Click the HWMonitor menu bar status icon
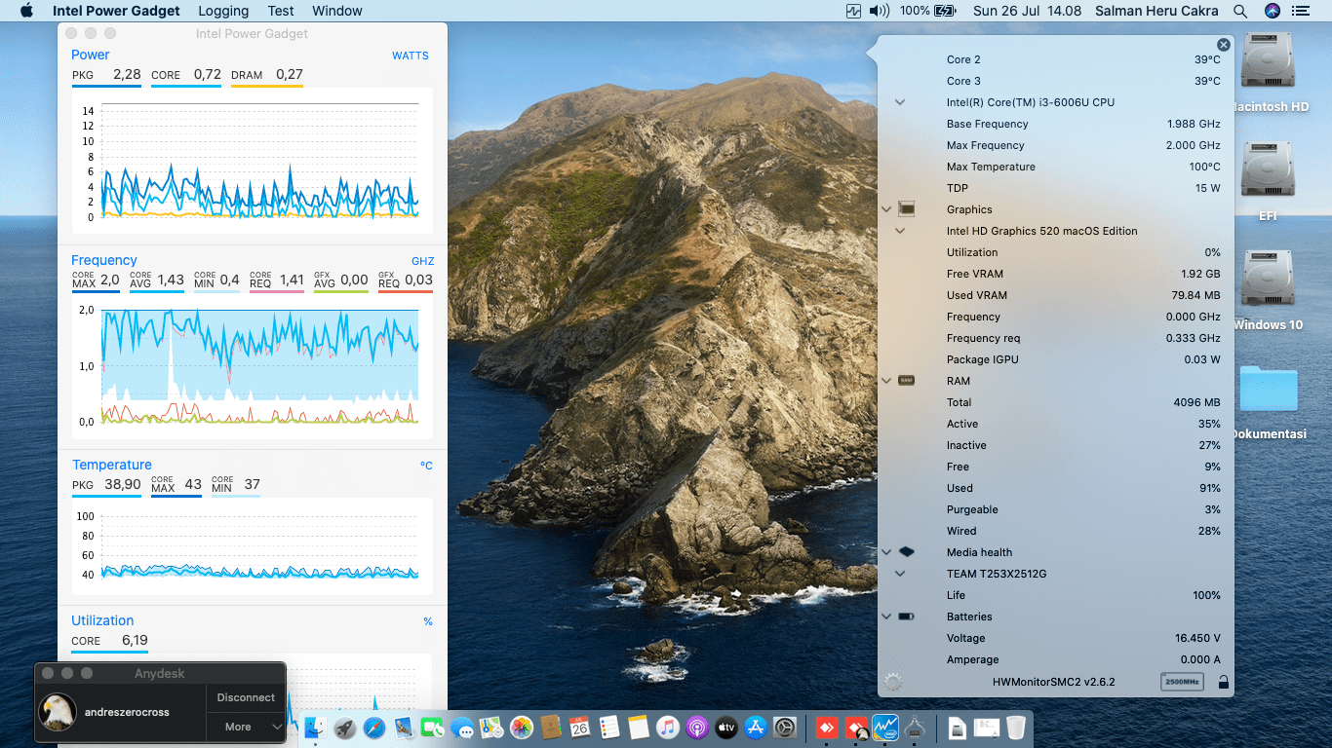This screenshot has width=1332, height=748. [x=854, y=11]
